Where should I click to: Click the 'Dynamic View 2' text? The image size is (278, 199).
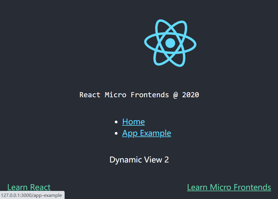[x=139, y=160]
